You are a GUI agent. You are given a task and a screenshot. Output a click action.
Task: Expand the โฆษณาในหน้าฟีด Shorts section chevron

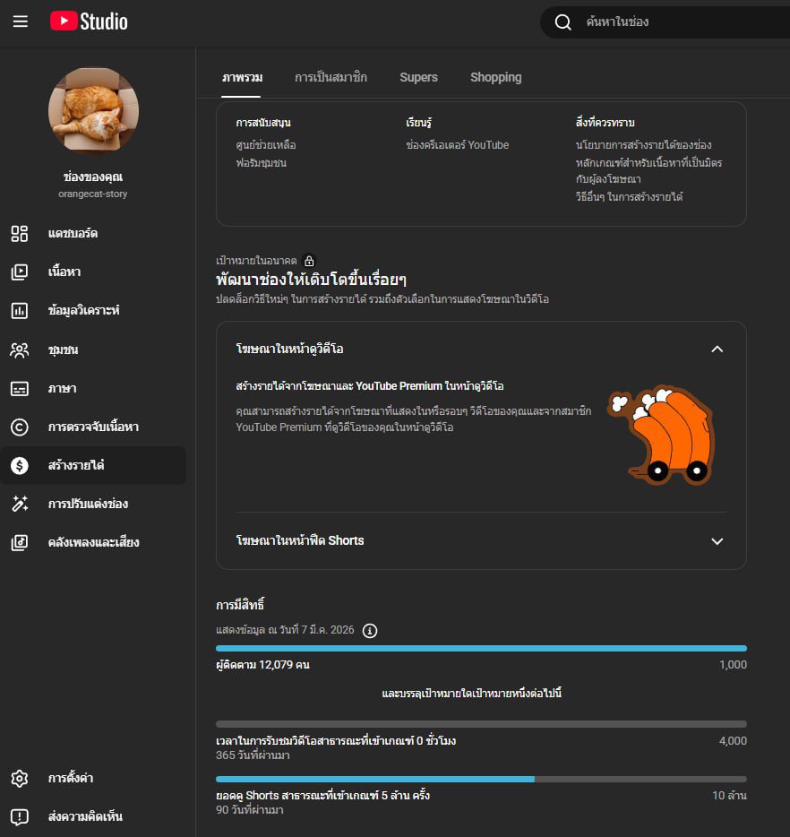coord(717,541)
